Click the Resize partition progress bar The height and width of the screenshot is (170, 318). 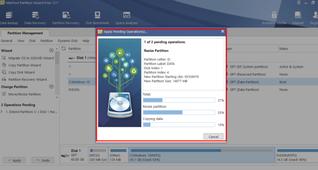179,112
